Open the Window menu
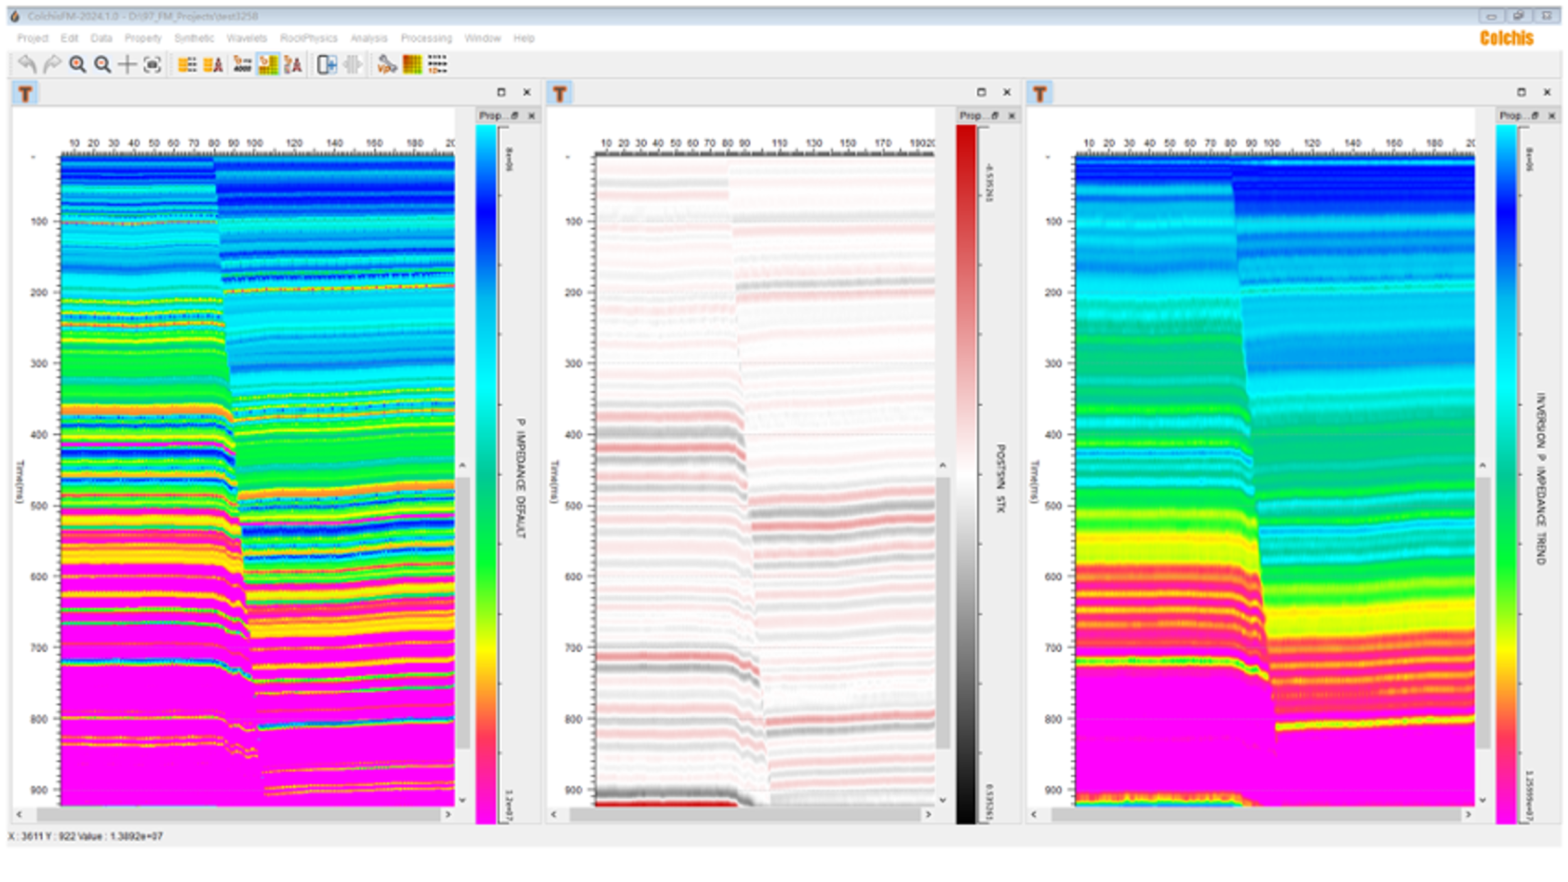The image size is (1568, 882). pyautogui.click(x=482, y=38)
